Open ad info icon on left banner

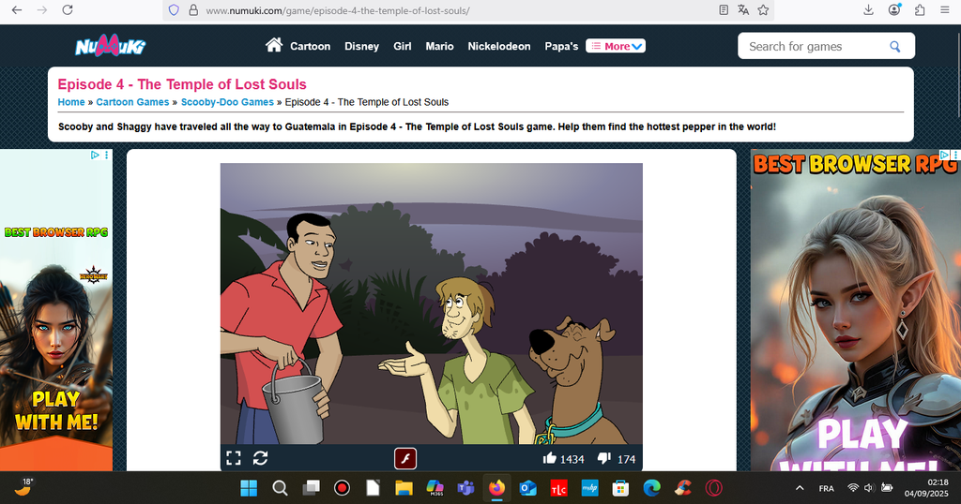[95, 155]
